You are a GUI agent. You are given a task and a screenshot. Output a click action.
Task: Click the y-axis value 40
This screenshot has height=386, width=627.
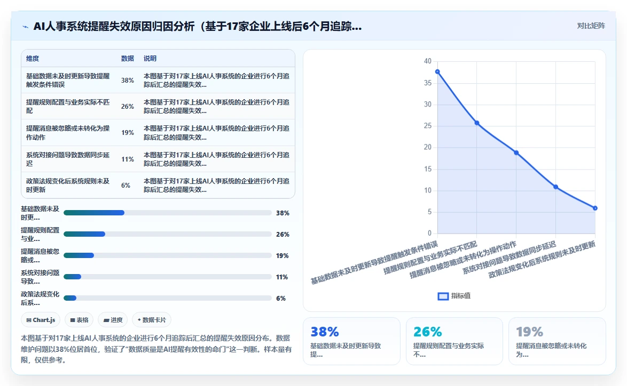coord(428,61)
